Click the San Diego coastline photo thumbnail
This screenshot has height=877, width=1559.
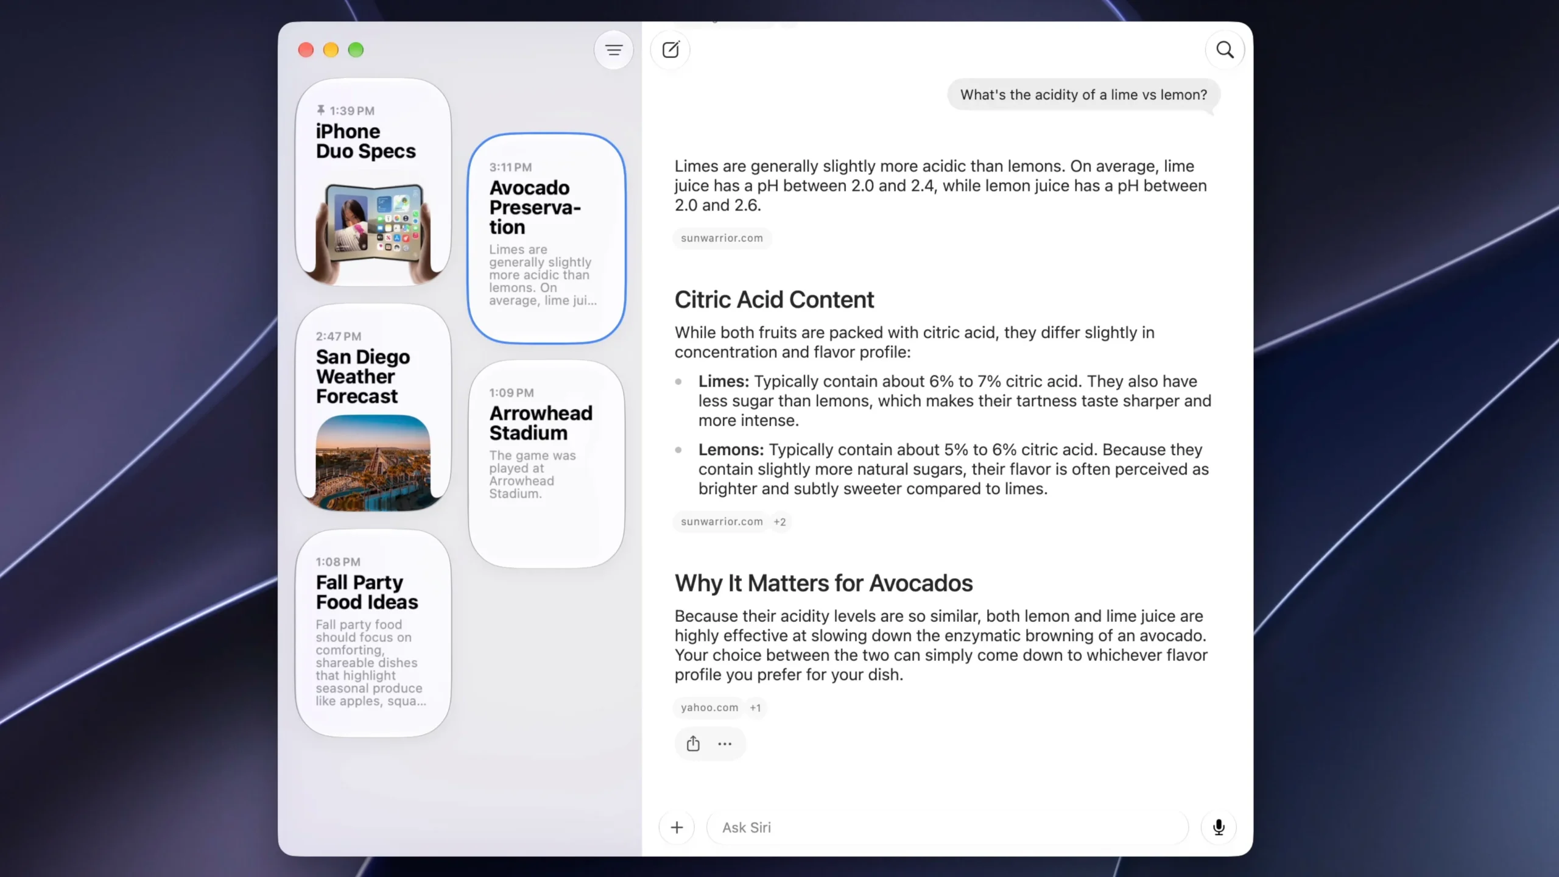tap(373, 463)
